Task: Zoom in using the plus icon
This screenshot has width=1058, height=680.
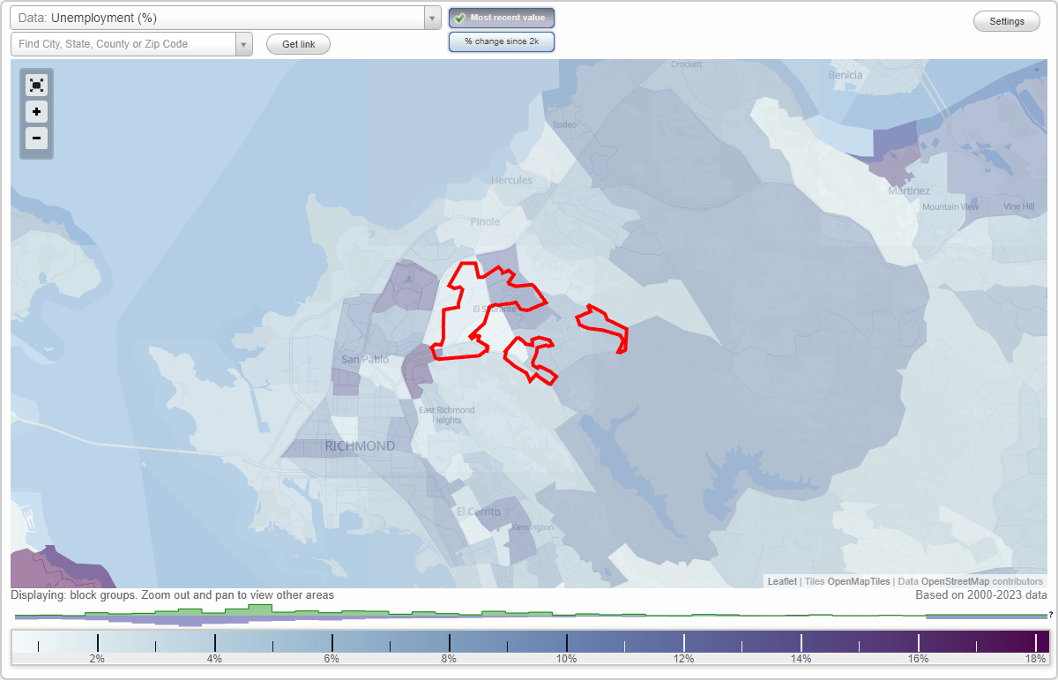Action: tap(36, 112)
